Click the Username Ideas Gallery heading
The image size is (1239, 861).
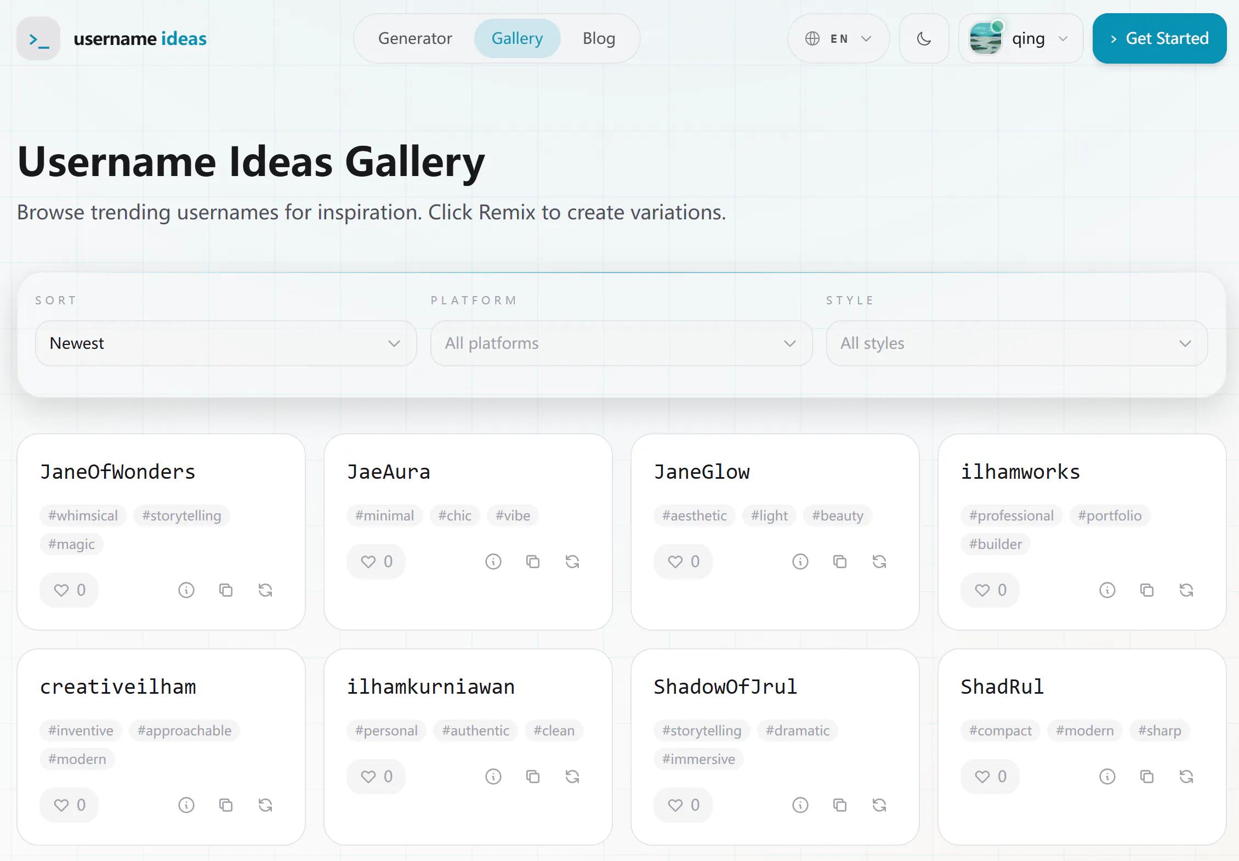coord(251,162)
